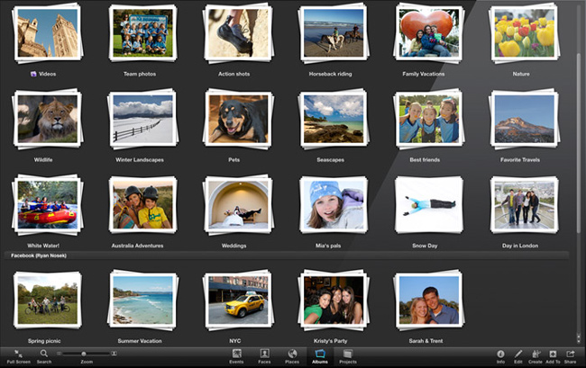
Task: Click the Facebook (Ryan Nosek) section header
Action: click(x=41, y=256)
